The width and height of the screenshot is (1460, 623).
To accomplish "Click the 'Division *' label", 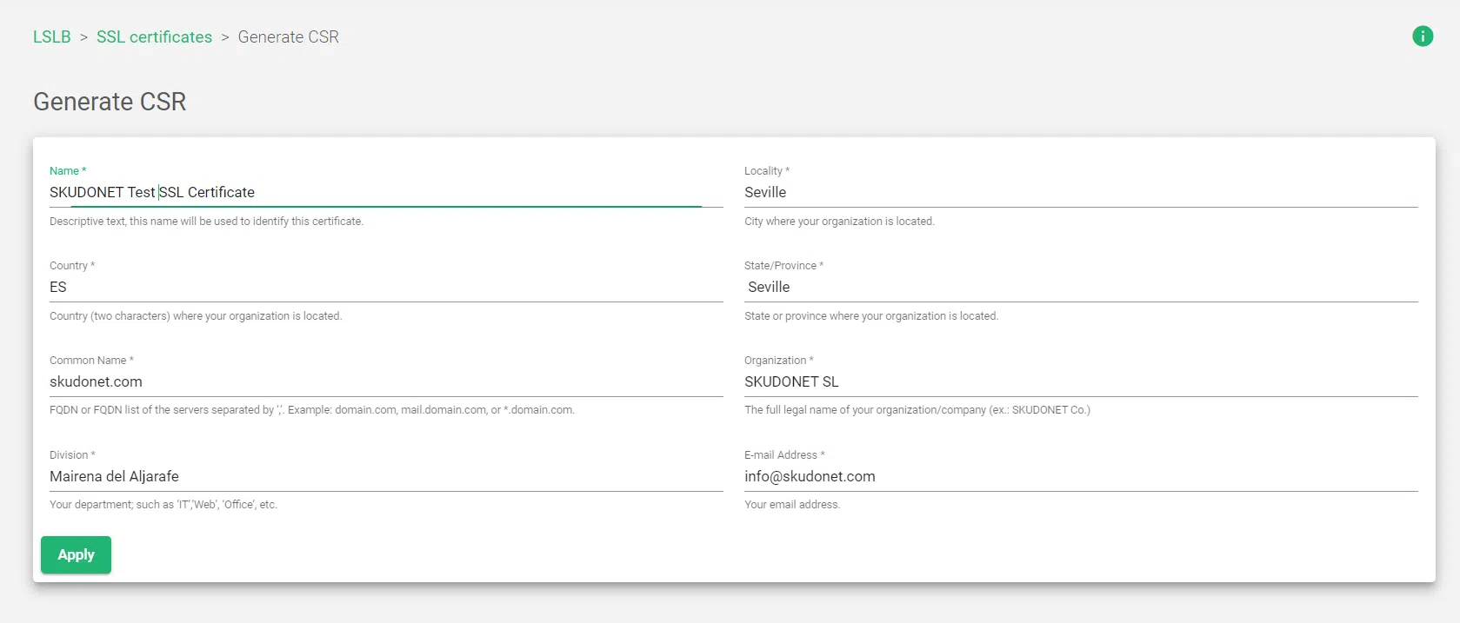I will tap(72, 455).
